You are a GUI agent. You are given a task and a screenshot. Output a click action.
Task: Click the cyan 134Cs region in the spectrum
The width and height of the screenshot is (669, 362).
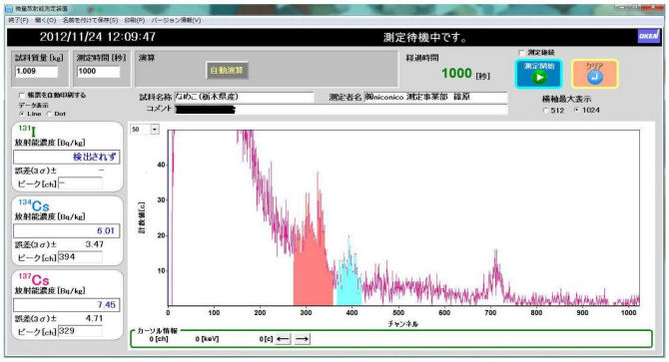click(x=349, y=283)
